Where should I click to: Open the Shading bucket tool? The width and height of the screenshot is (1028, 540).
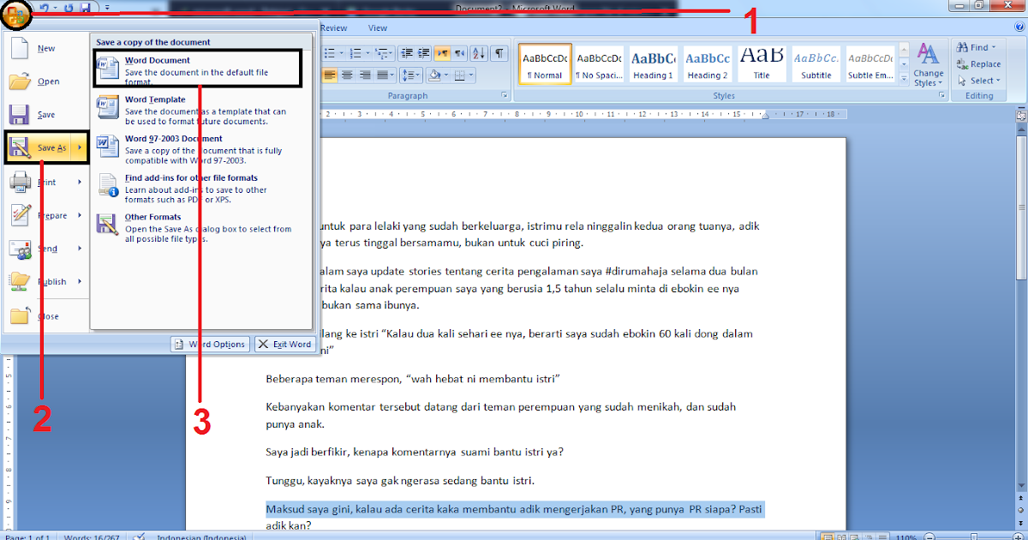[x=435, y=75]
